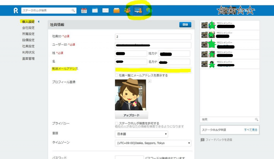This screenshot has width=274, height=159.
Task: Click the feedback speech-bubble icon
Action: (x=202, y=140)
